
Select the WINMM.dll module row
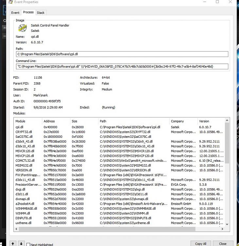(x=119, y=214)
